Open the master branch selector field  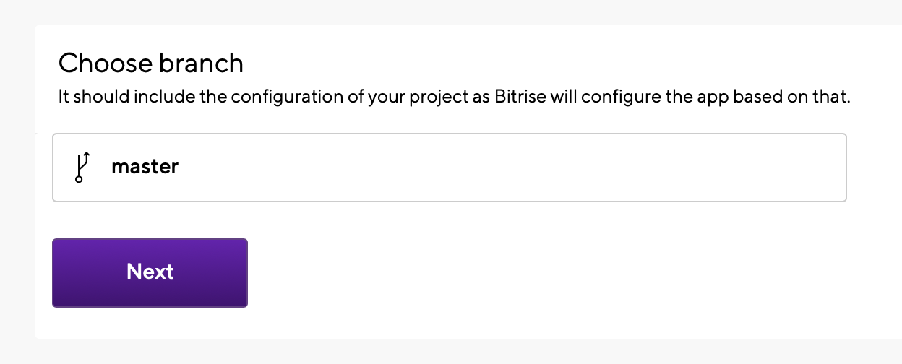coord(449,168)
